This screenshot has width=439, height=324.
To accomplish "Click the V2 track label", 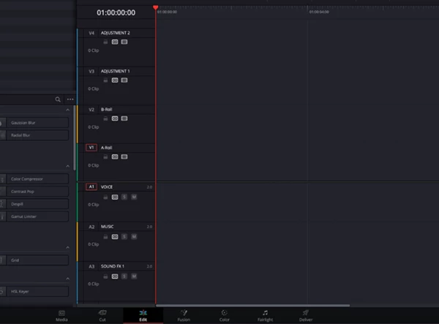I will (91, 110).
